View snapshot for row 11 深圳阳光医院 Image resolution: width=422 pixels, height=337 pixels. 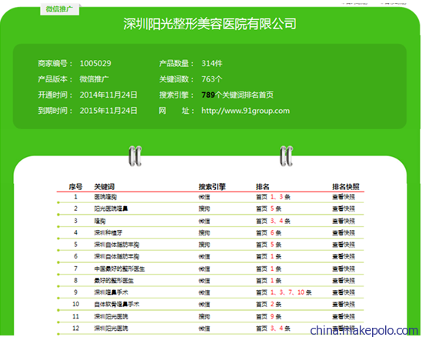344,316
